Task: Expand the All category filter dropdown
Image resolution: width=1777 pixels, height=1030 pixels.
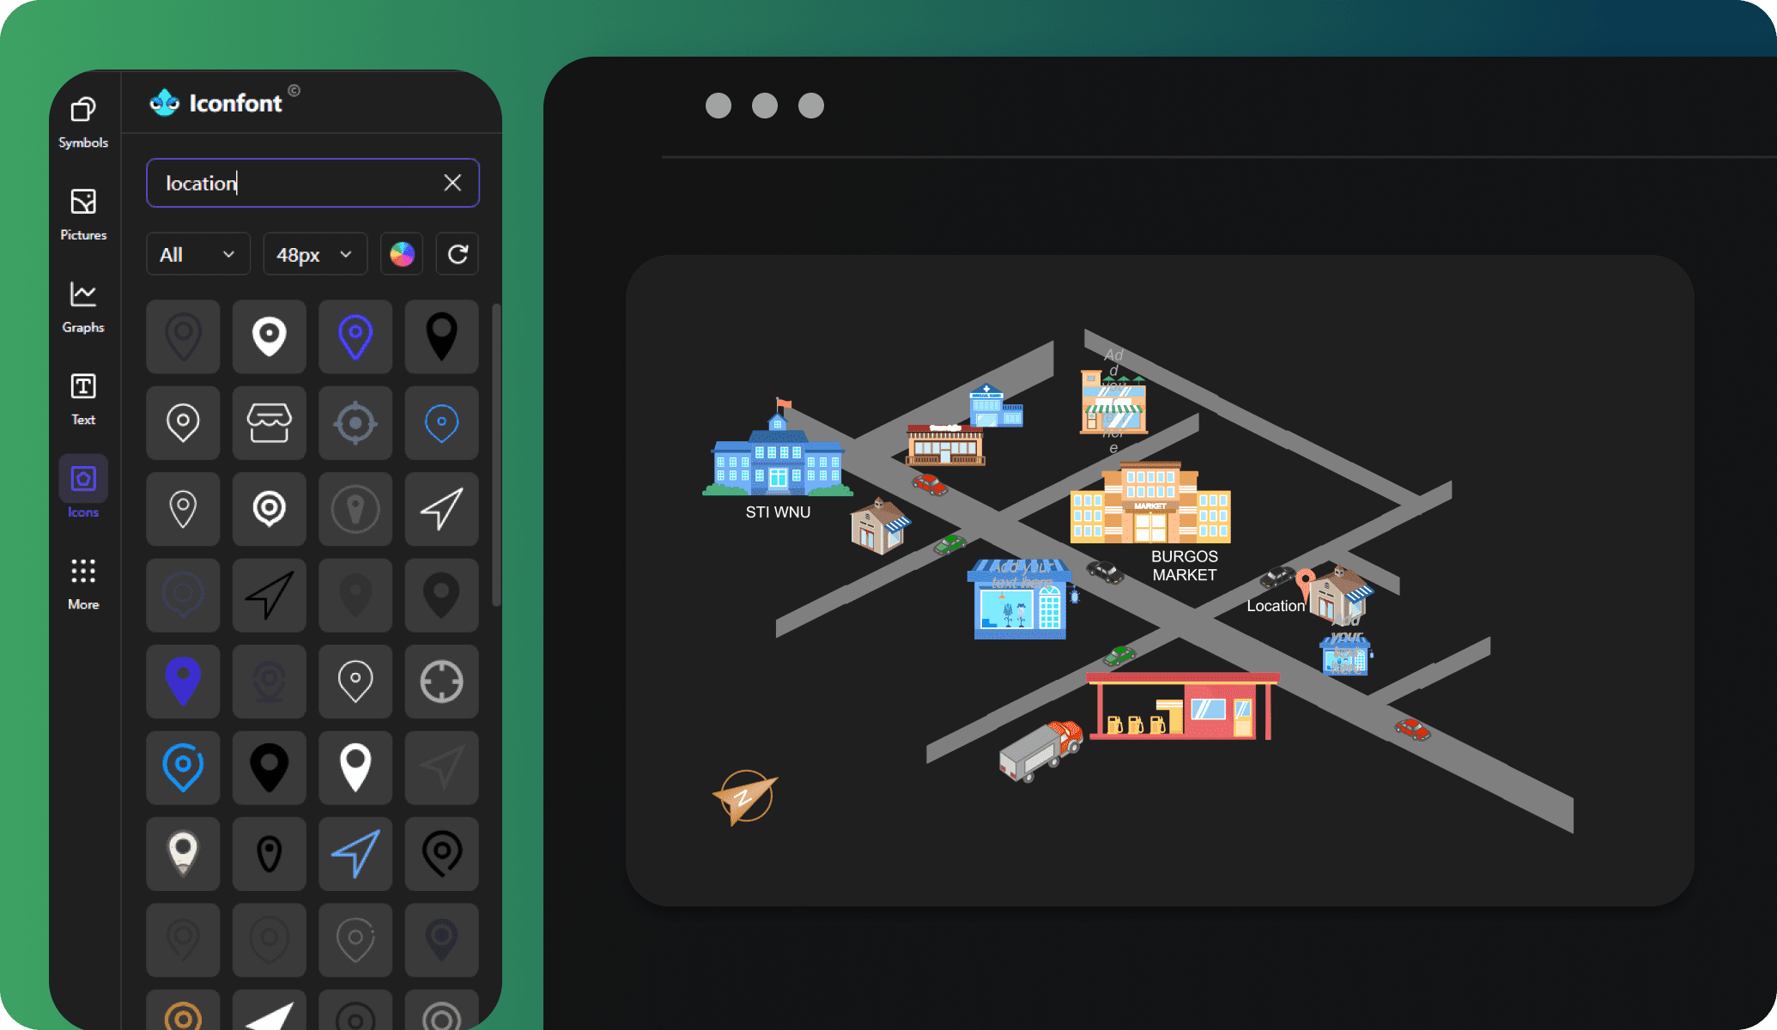Action: coord(197,254)
